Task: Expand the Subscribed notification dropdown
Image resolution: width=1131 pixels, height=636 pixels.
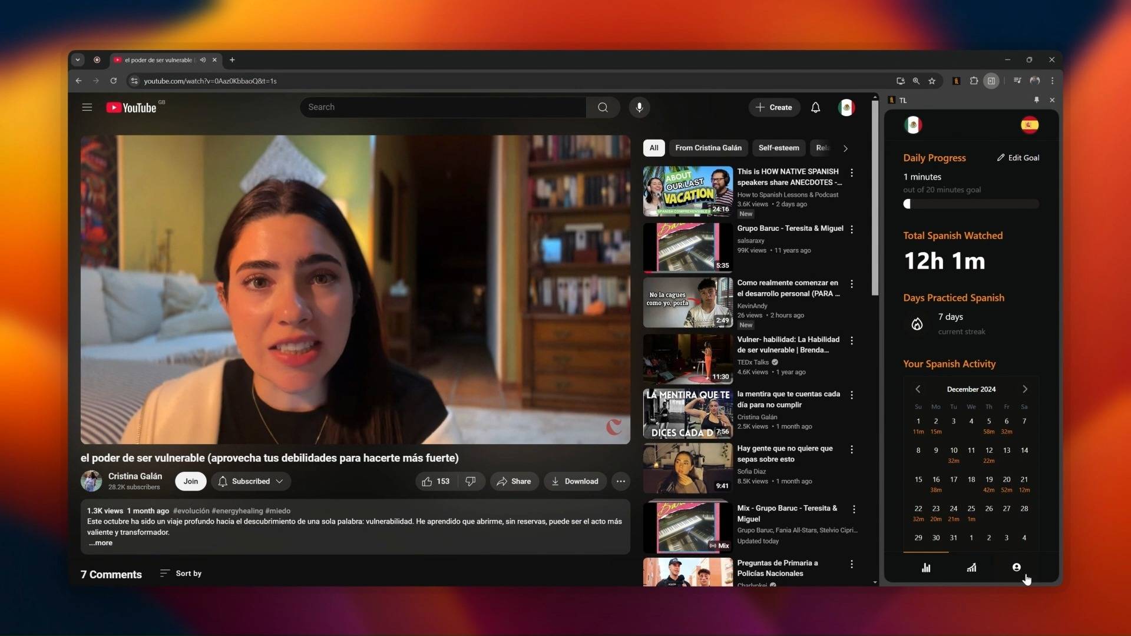Action: 251,481
